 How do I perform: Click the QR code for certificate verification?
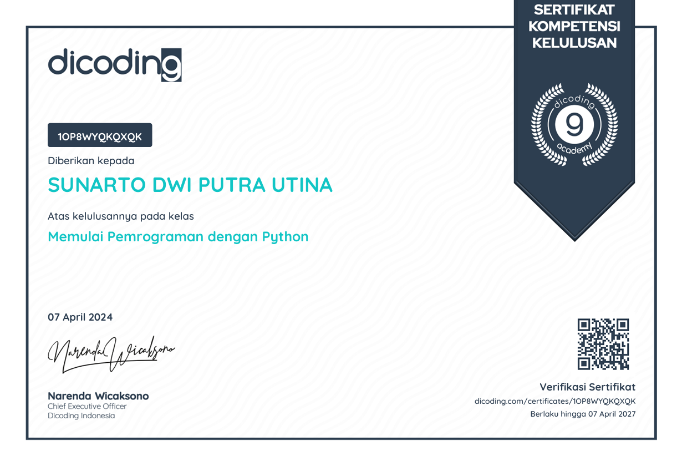[603, 344]
